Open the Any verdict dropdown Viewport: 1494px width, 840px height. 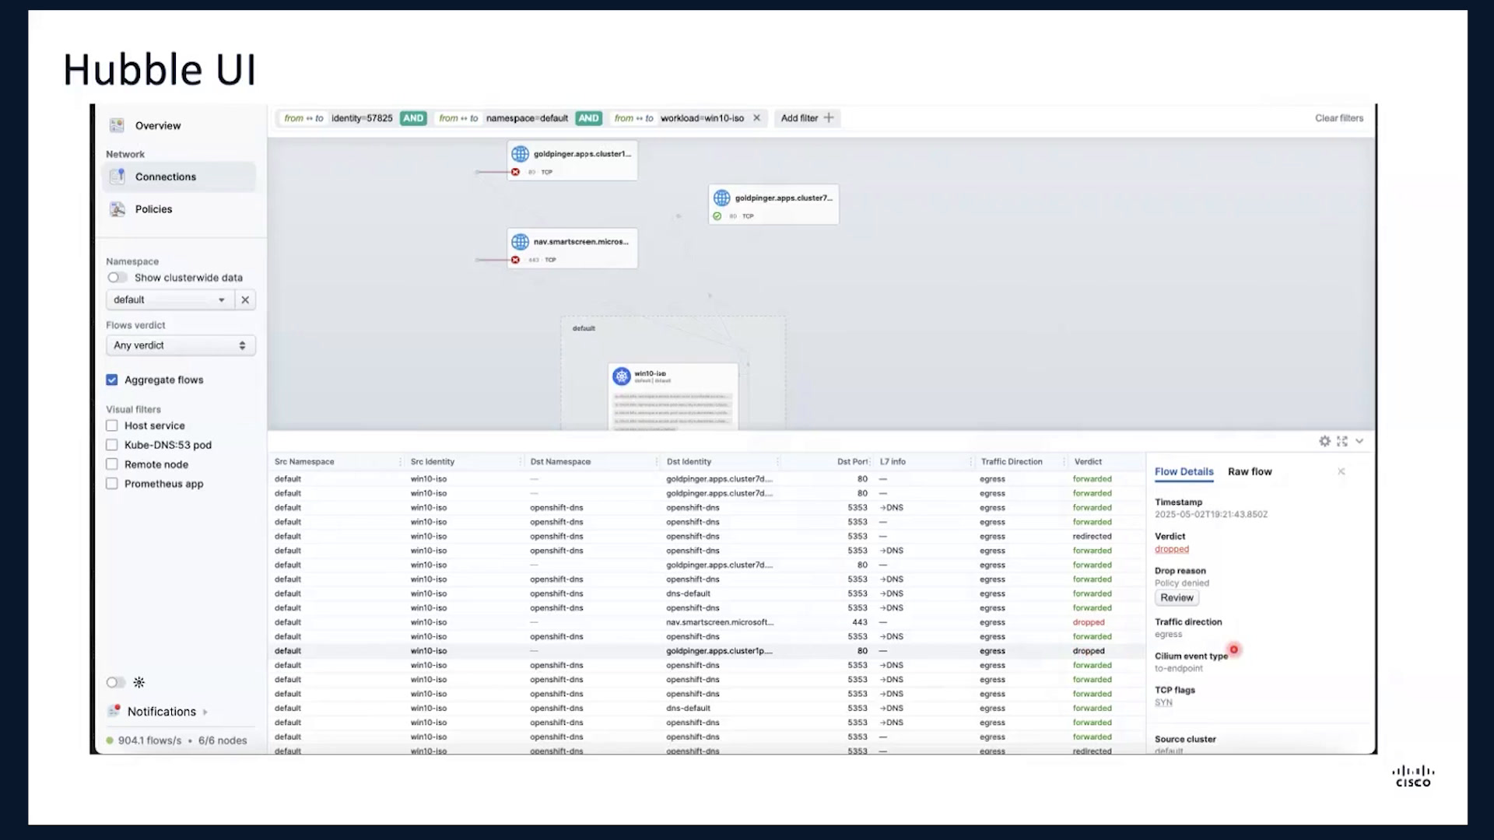click(181, 345)
